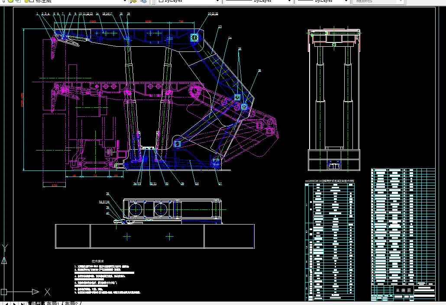This screenshot has height=305, width=446.
Task: Select part callout number 28
Action: tap(197, 184)
